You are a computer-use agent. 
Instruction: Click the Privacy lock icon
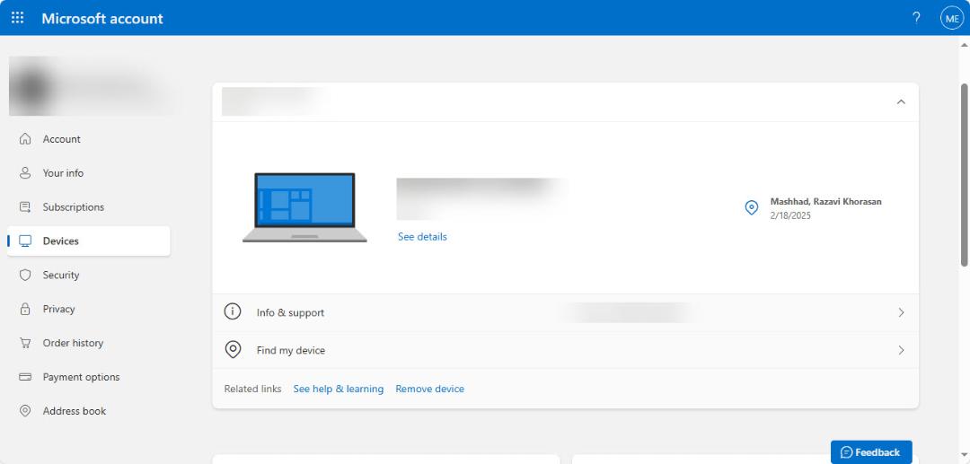coord(25,309)
